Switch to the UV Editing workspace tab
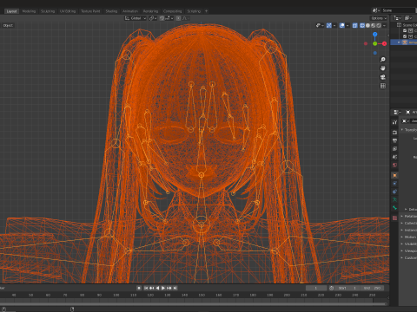Screen dimensions: 417x312 [x=68, y=11]
